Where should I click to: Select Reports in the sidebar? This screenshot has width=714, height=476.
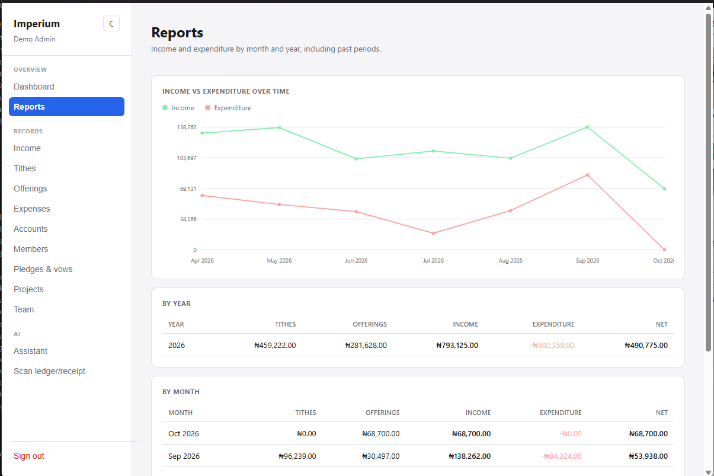point(66,107)
